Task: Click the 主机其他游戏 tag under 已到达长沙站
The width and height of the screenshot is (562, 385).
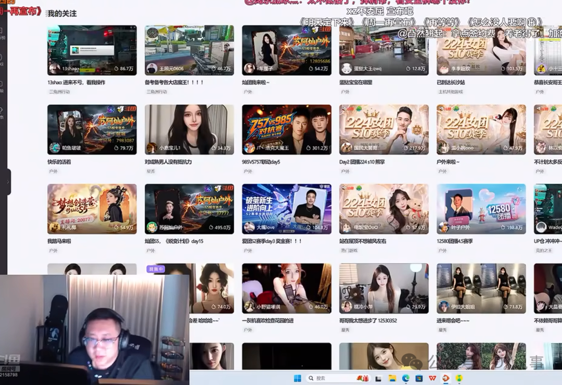Action: tap(451, 91)
